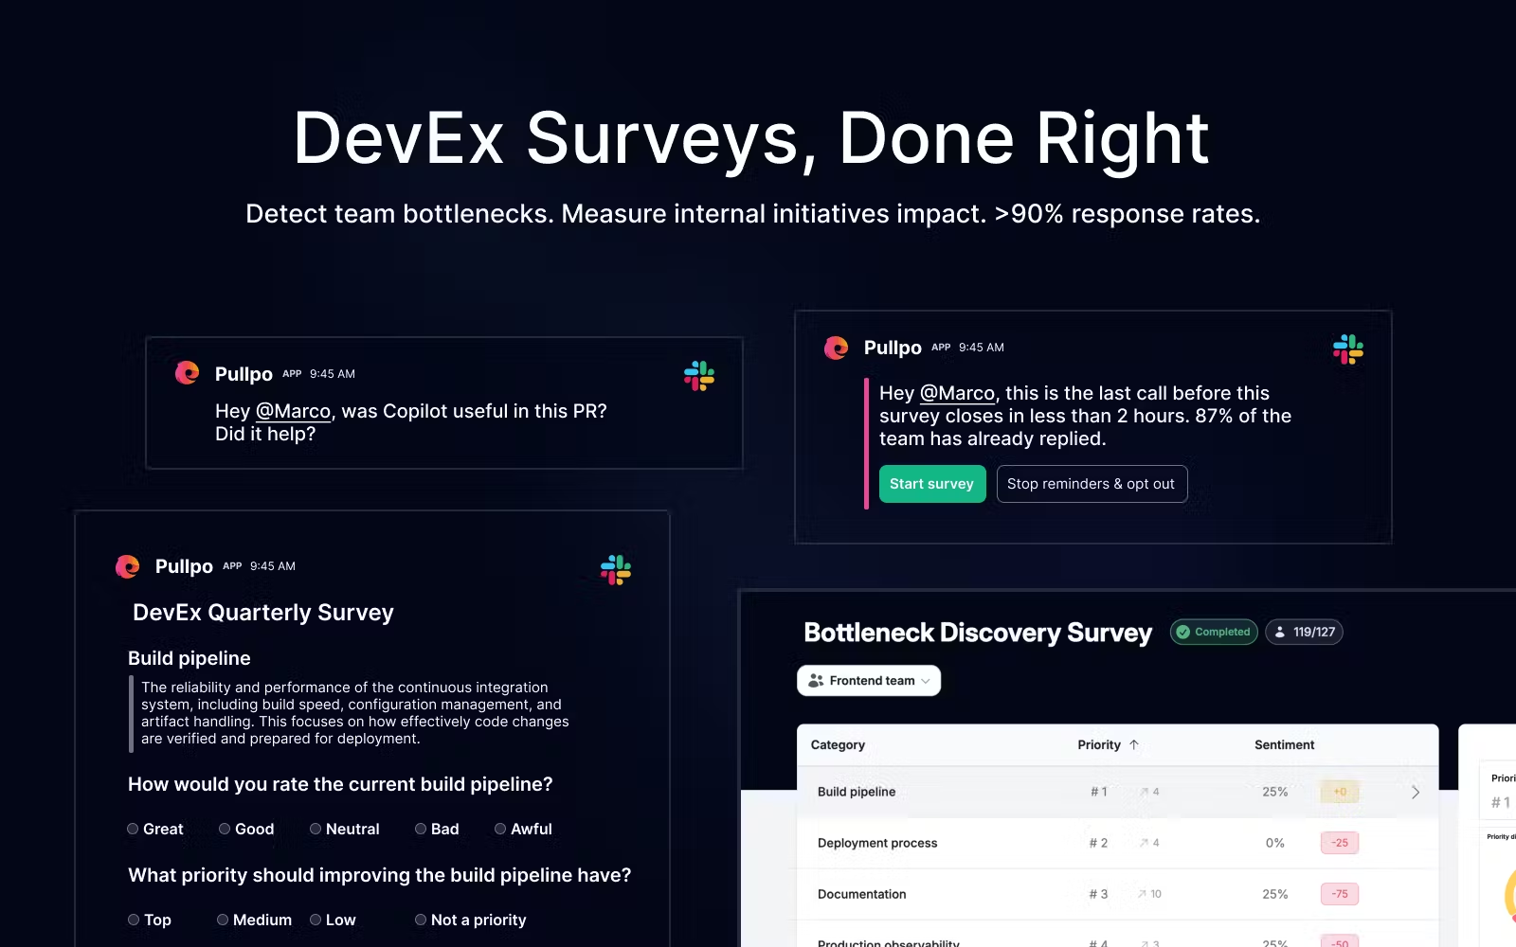
Task: Click the Slack icon in the last call reminder card
Action: coord(1348,349)
